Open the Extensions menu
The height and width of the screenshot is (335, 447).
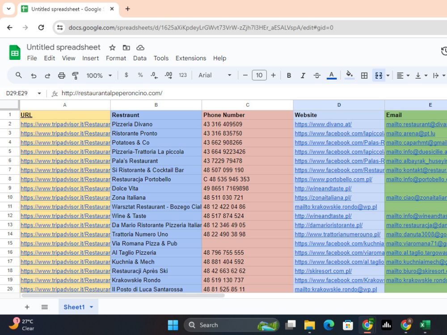[x=191, y=58]
